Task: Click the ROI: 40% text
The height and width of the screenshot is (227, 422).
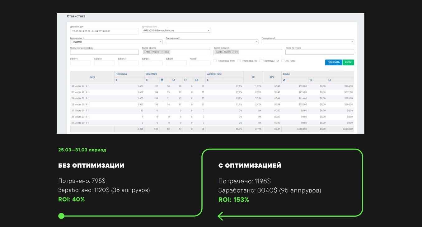Action: 72,199
